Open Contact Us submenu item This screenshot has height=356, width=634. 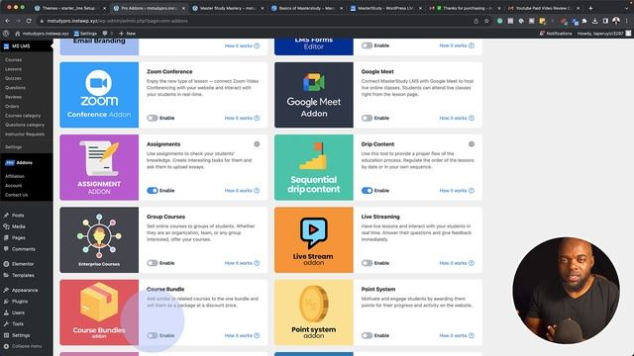coord(16,195)
